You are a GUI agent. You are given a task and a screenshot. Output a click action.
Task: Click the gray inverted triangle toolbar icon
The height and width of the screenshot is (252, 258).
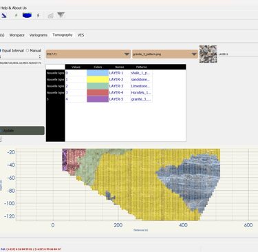coord(61,15)
